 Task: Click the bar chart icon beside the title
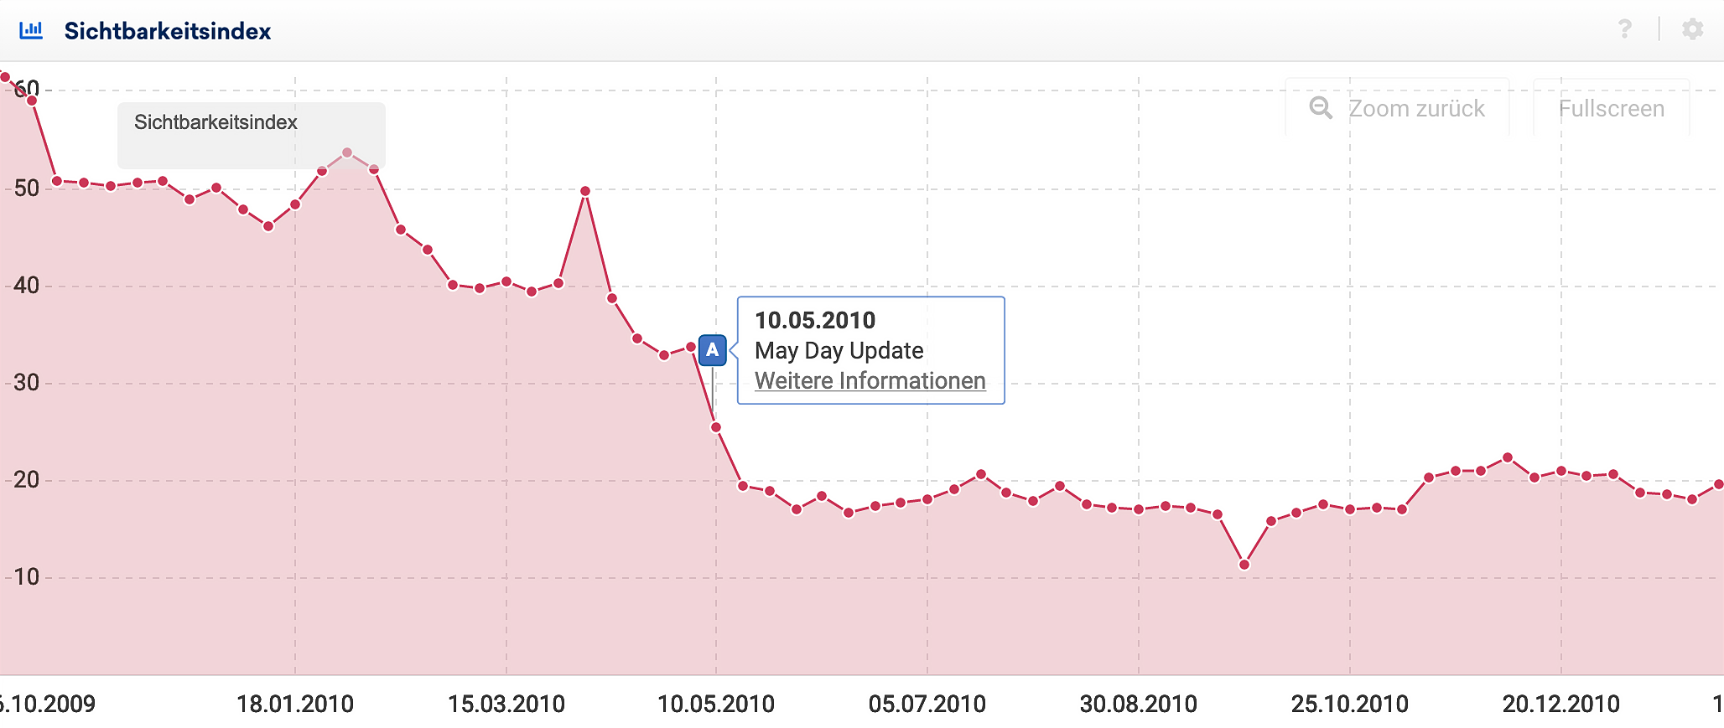[31, 31]
